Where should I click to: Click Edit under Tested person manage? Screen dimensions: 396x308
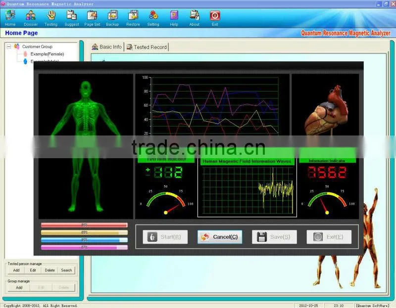pos(33,270)
